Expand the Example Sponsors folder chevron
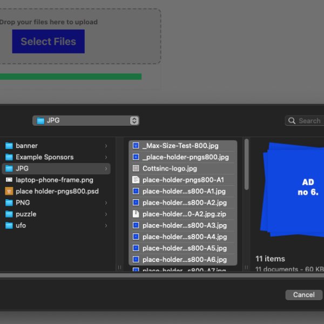Viewport: 324px width, 324px height. click(x=106, y=157)
